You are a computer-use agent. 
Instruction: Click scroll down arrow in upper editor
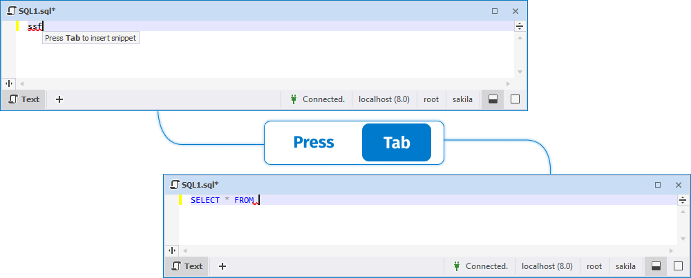(520, 72)
